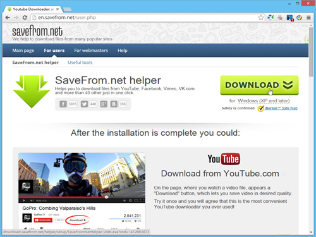Share on Facebook via the f icon
The height and width of the screenshot is (237, 316).
point(63,104)
